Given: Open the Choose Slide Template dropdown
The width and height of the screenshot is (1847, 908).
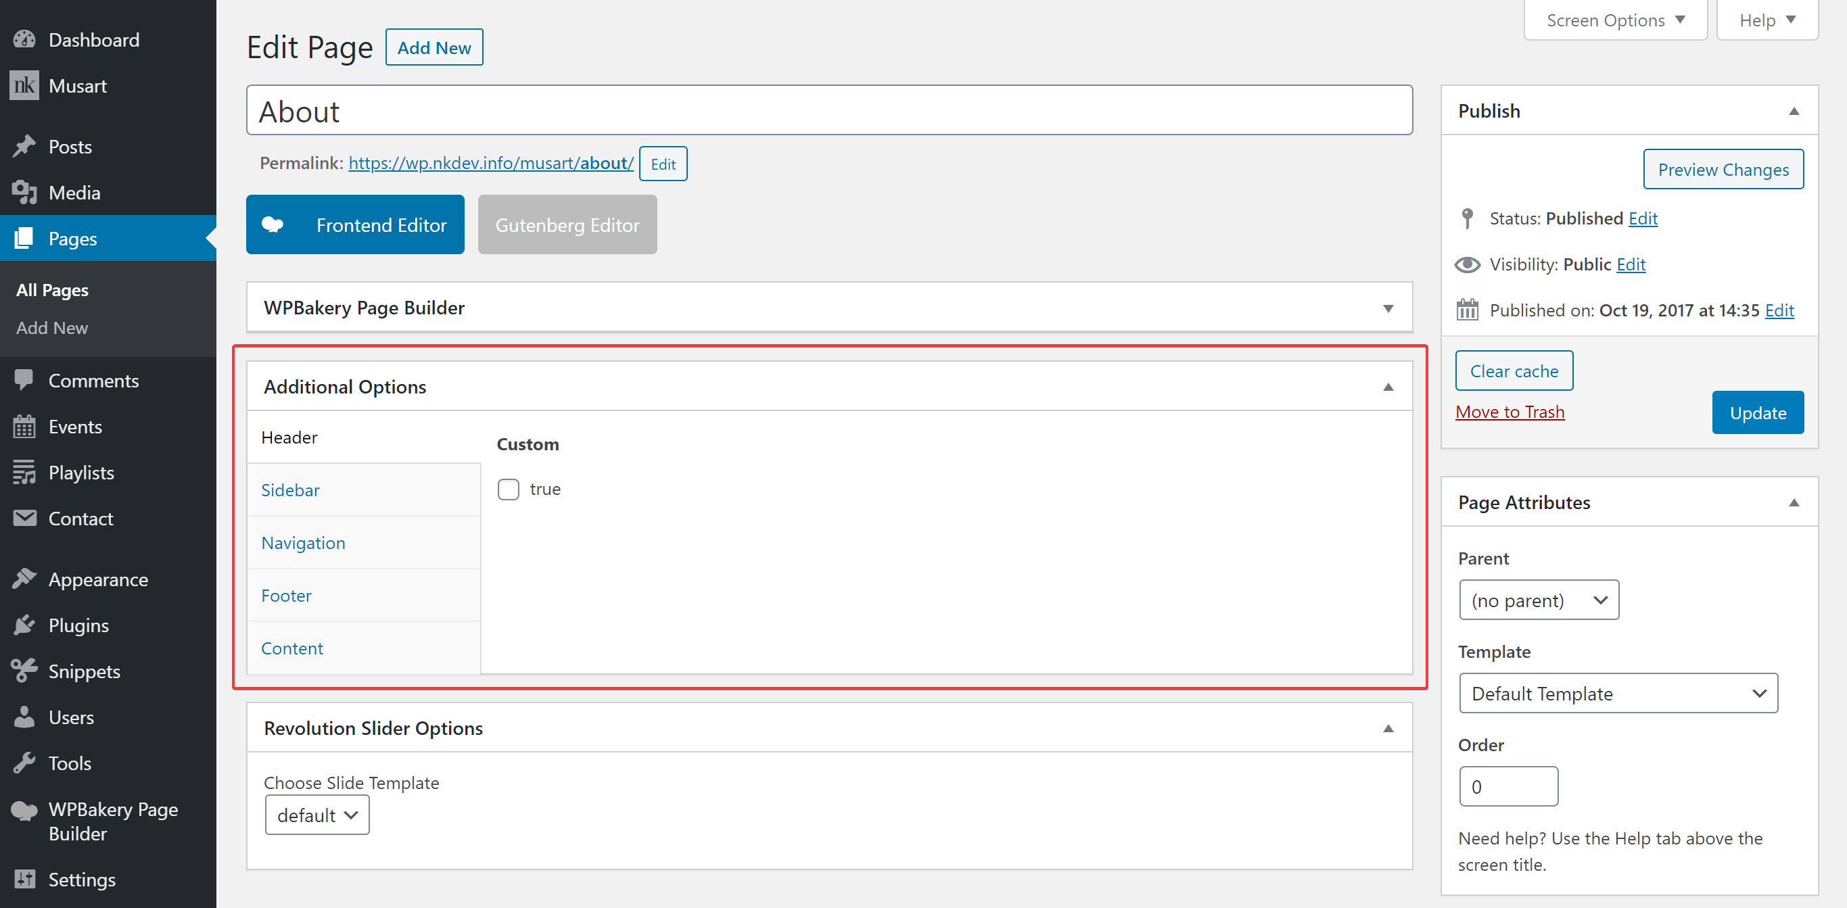Looking at the screenshot, I should 317,815.
